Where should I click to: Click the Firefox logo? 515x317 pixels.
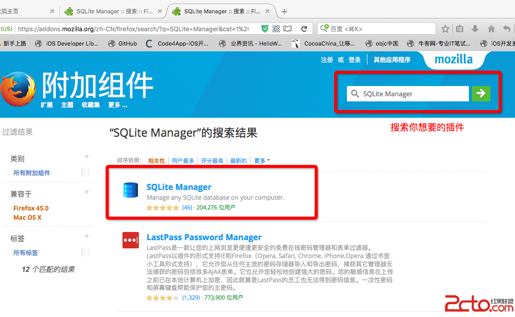pyautogui.click(x=18, y=89)
